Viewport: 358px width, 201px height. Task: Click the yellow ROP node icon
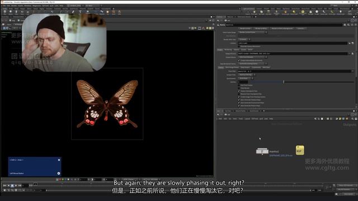tap(300, 150)
